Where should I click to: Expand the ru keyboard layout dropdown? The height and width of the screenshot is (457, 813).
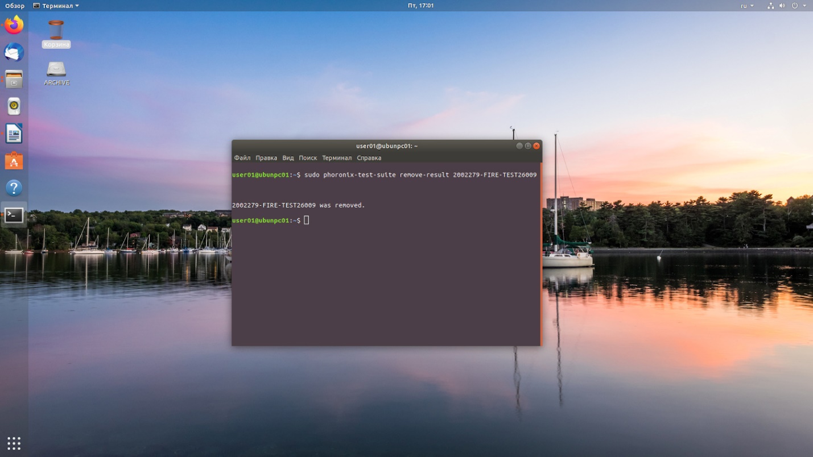click(x=747, y=6)
